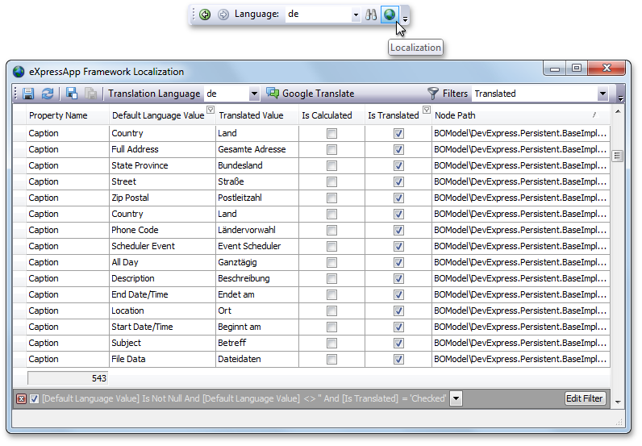Toggle Is Calculated for Description row
Image resolution: width=642 pixels, height=446 pixels.
coord(331,278)
